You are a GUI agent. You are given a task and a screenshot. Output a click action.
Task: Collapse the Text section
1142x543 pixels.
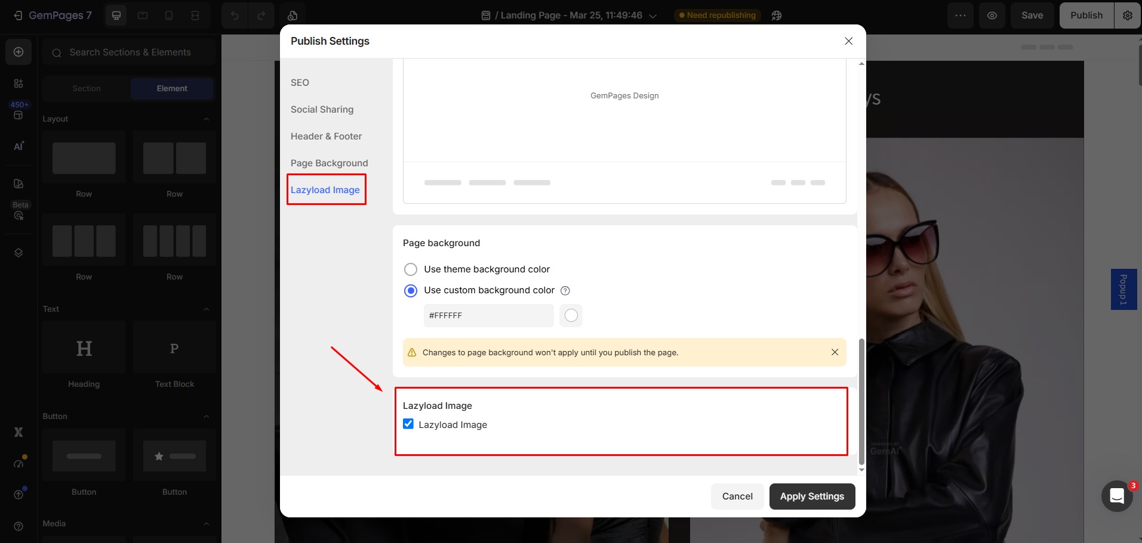pos(207,309)
